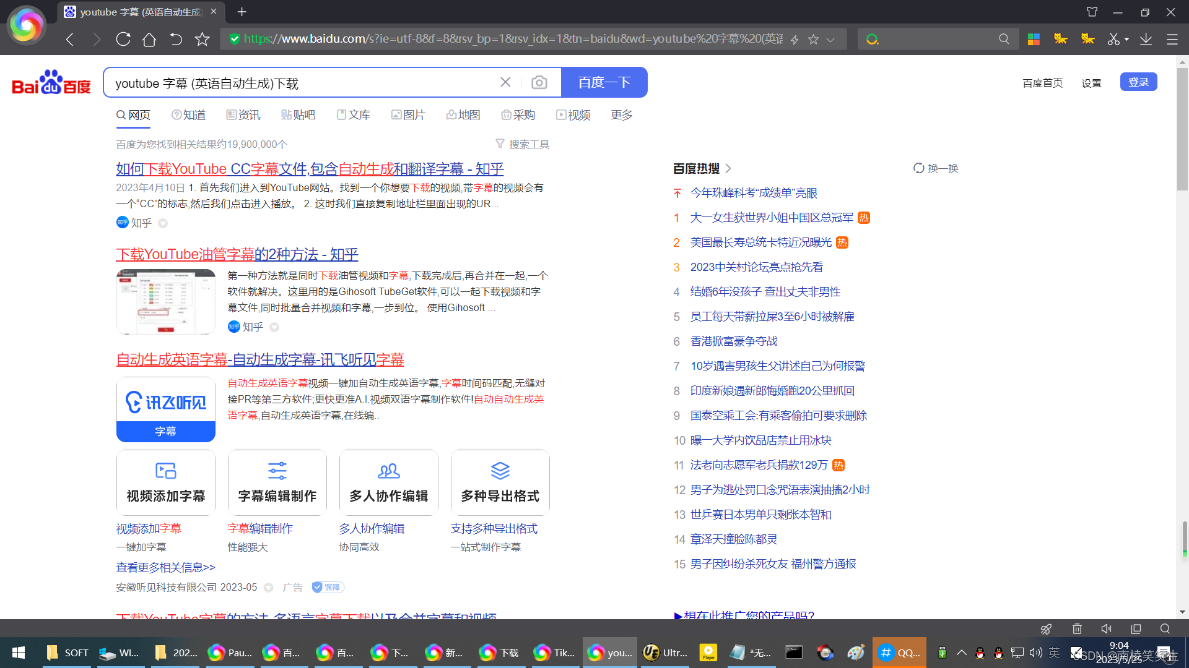Expand address bar dropdown chevron

click(x=830, y=40)
